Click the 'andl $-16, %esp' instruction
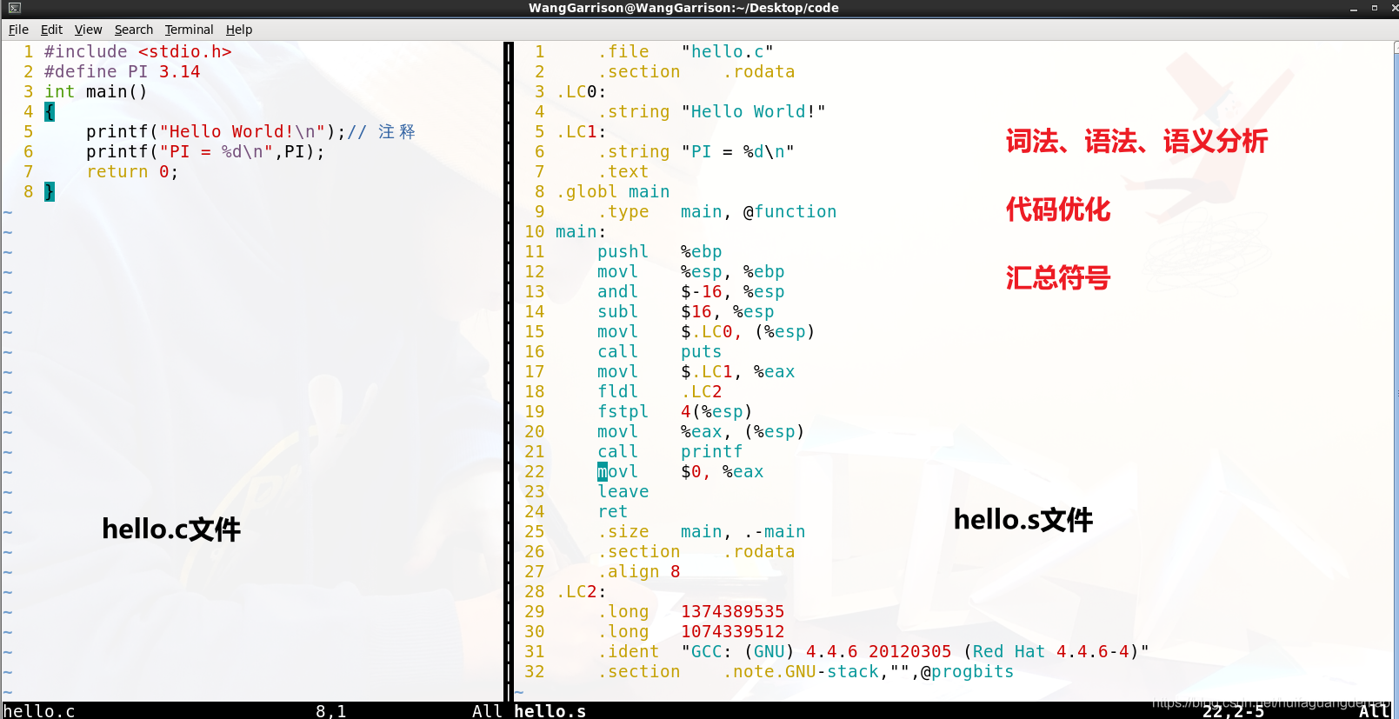Screen dimensions: 1399x719 tap(690, 291)
